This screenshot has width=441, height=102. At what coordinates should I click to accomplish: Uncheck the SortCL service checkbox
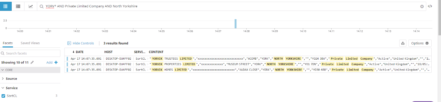3,96
